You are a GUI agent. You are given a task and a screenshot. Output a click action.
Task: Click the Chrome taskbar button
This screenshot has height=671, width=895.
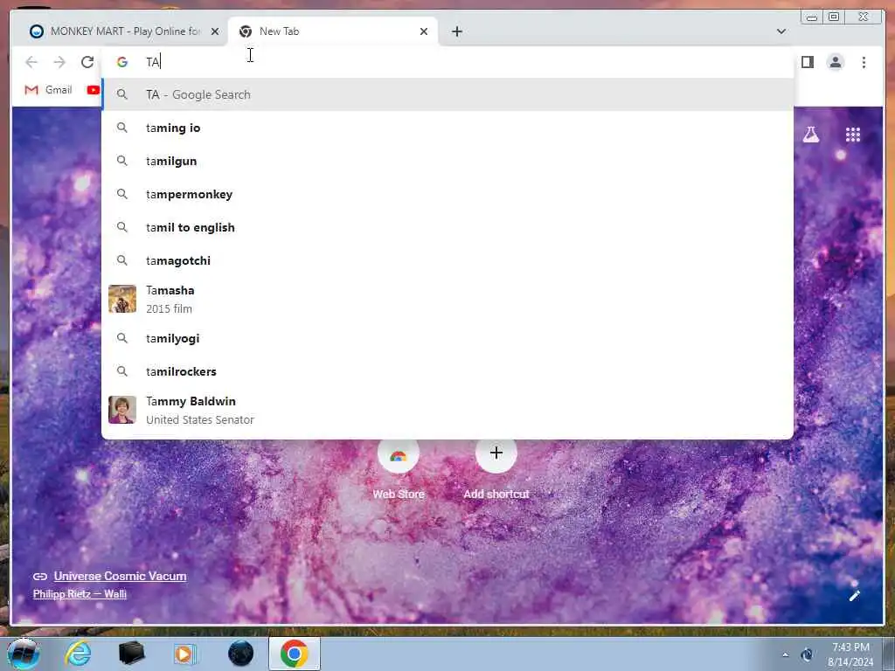295,654
